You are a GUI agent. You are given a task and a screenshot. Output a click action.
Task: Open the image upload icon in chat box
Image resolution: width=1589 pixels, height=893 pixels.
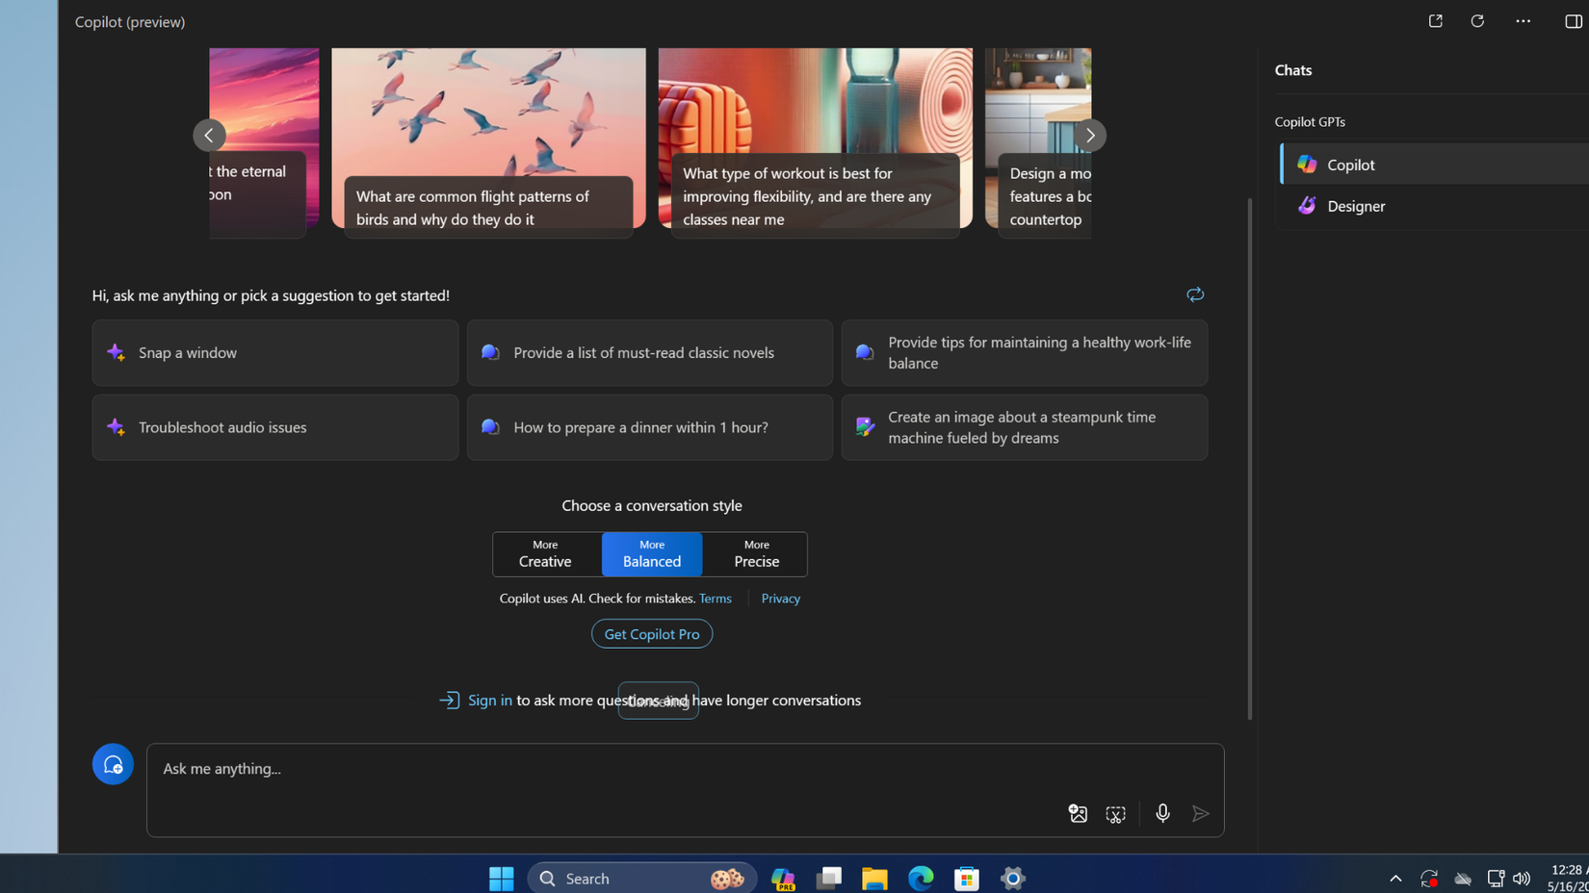point(1077,813)
